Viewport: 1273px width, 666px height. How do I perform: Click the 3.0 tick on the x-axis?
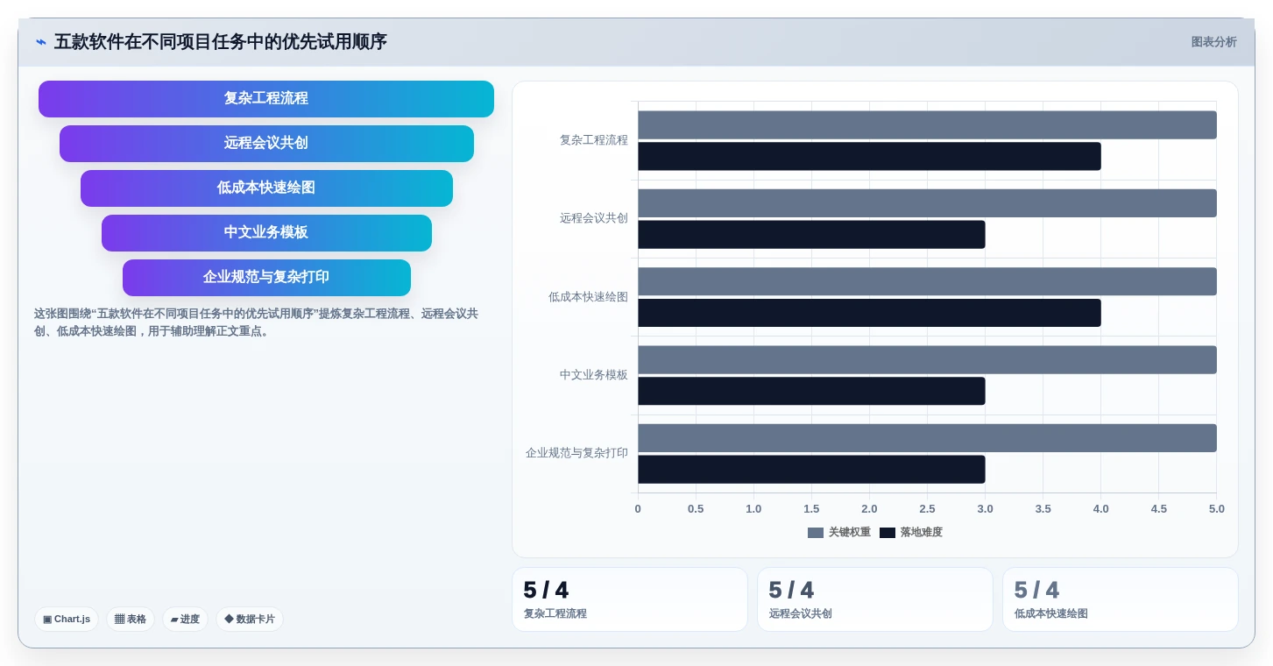[985, 509]
